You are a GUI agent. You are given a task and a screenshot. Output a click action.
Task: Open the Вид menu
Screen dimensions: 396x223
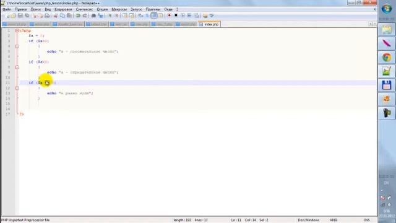click(x=48, y=9)
